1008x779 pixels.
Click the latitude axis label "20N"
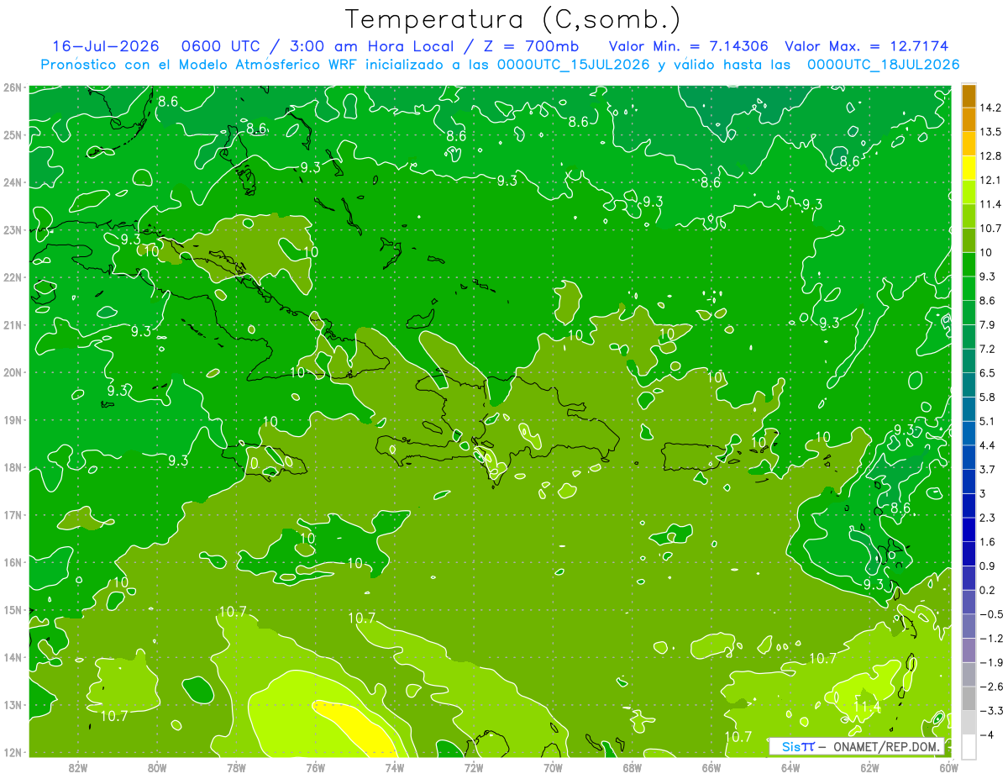click(12, 372)
